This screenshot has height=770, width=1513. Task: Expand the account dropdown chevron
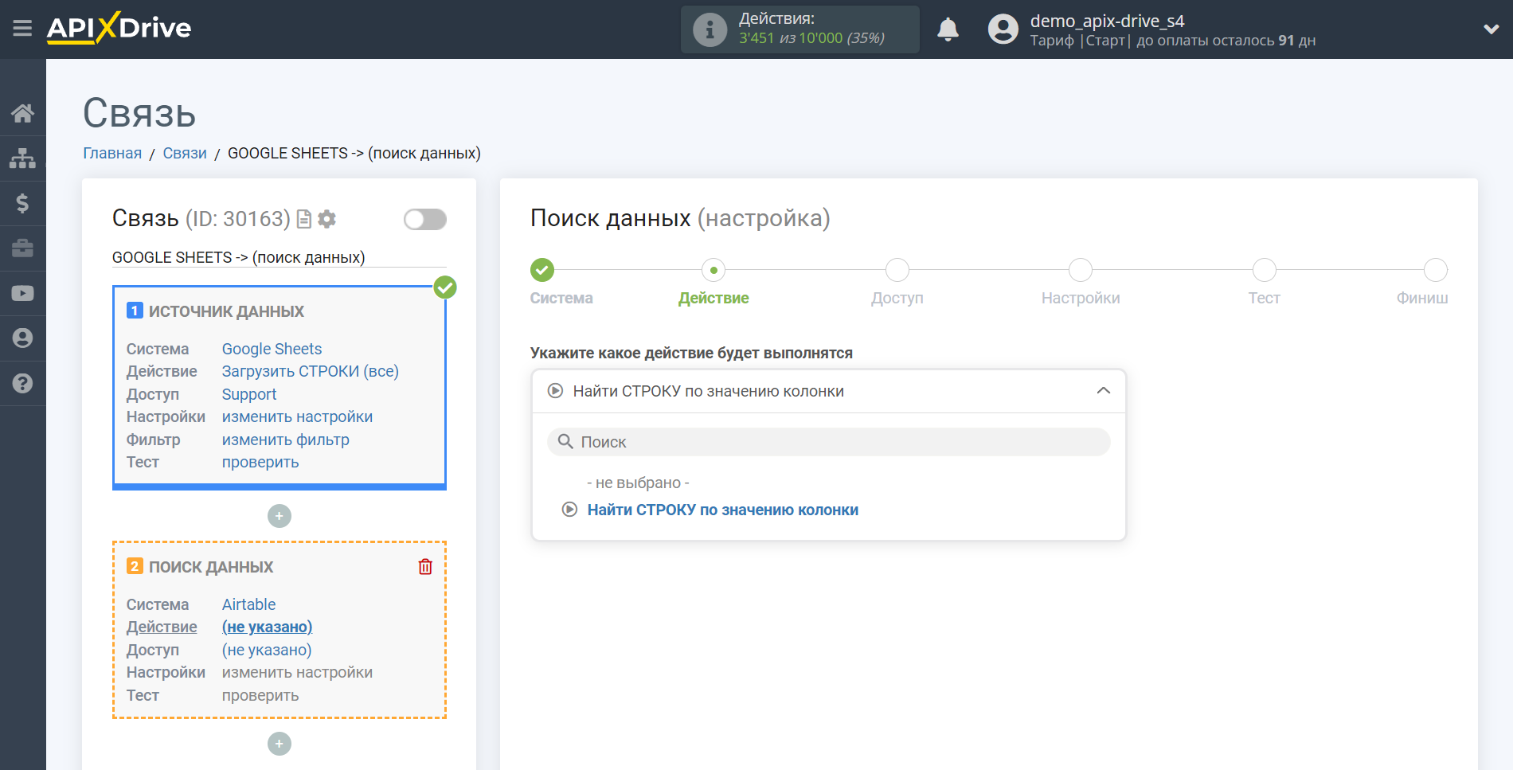pos(1491,29)
